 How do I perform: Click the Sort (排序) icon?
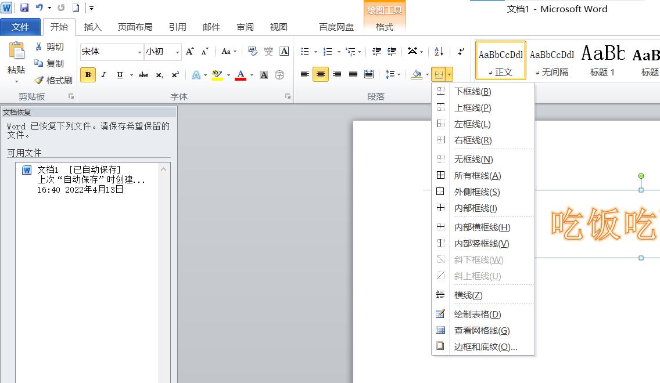click(438, 51)
